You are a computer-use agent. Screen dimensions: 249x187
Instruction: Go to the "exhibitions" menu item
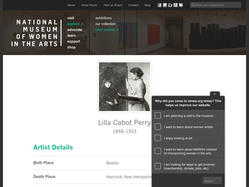pos(103,18)
